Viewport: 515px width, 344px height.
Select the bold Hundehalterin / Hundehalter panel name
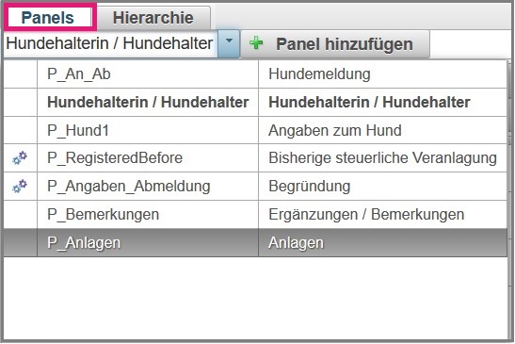[x=148, y=103]
